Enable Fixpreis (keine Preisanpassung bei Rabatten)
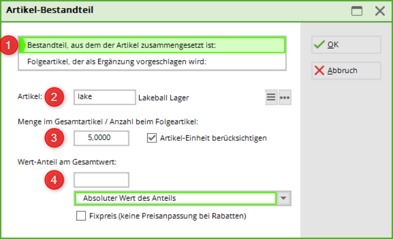Viewport: 393px width, 239px height. tap(81, 216)
